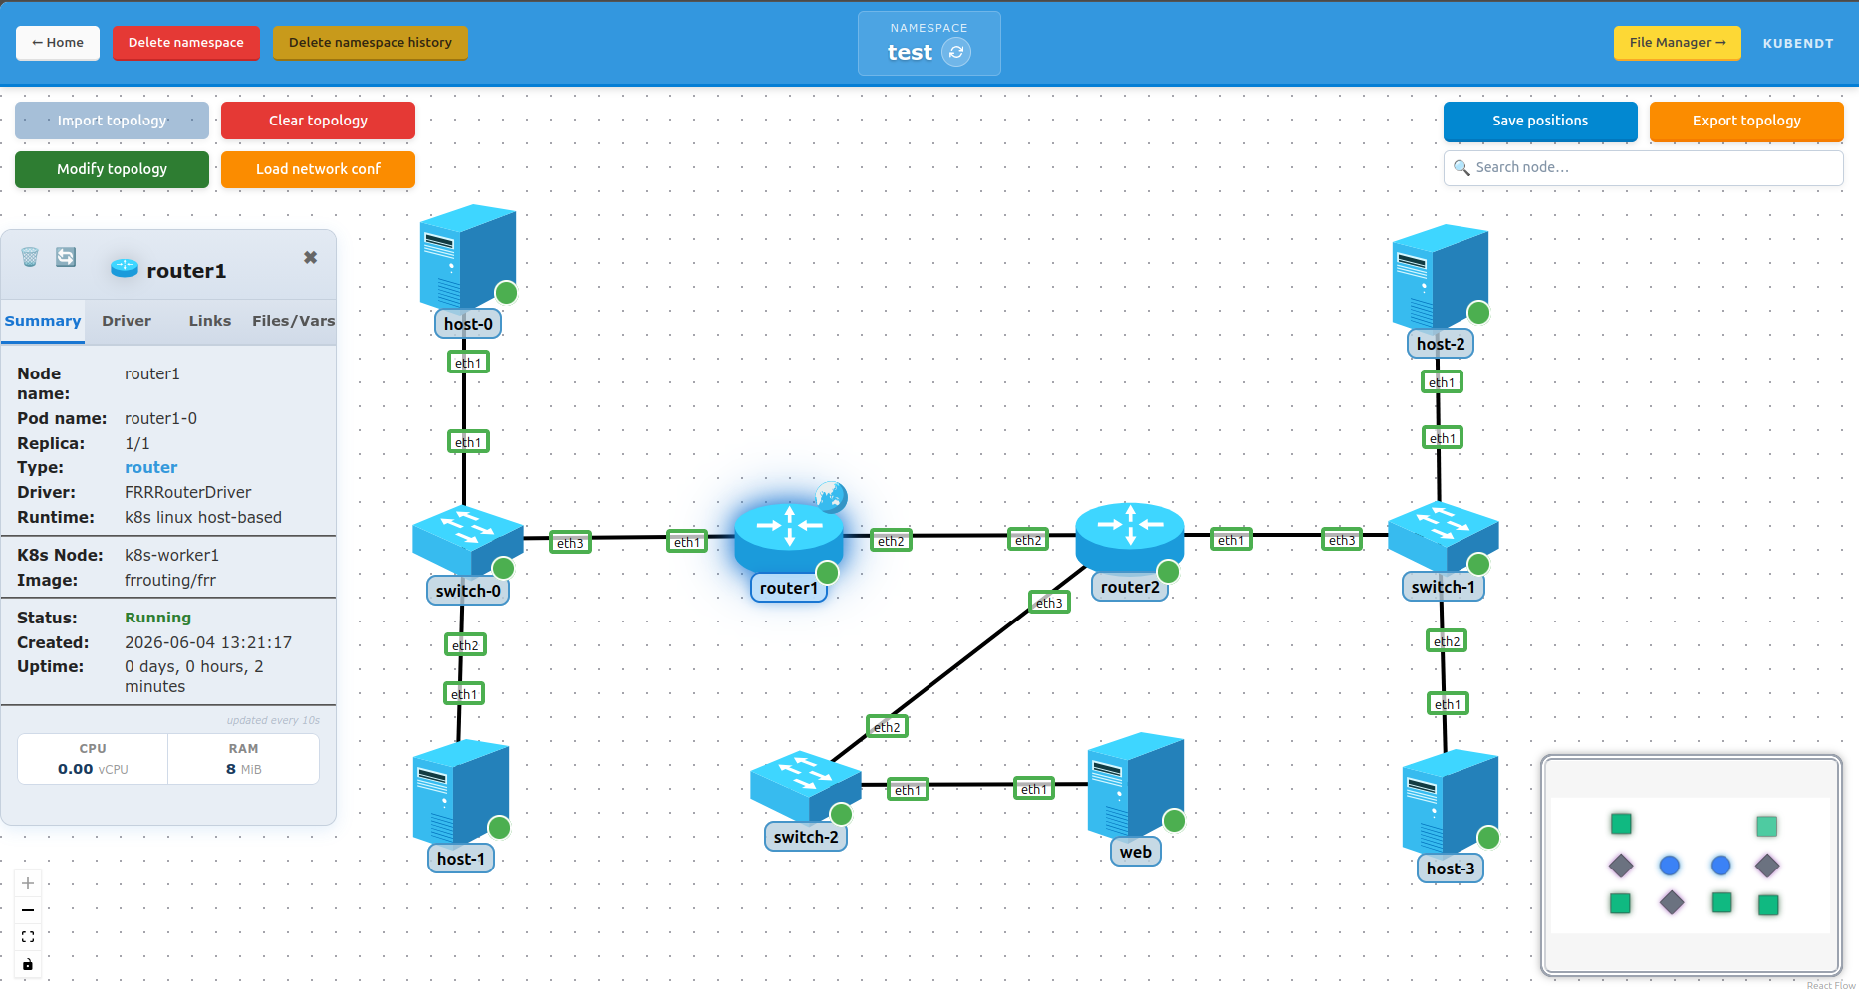
Task: Click Save positions button
Action: pos(1540,121)
